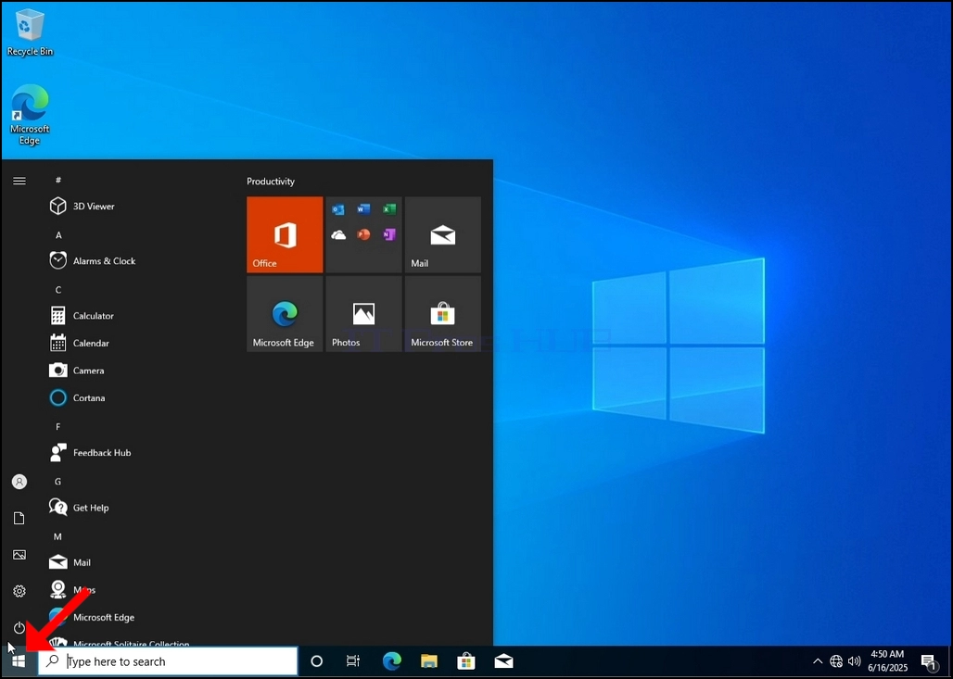
Task: Open the network globe tray icon
Action: click(x=836, y=660)
